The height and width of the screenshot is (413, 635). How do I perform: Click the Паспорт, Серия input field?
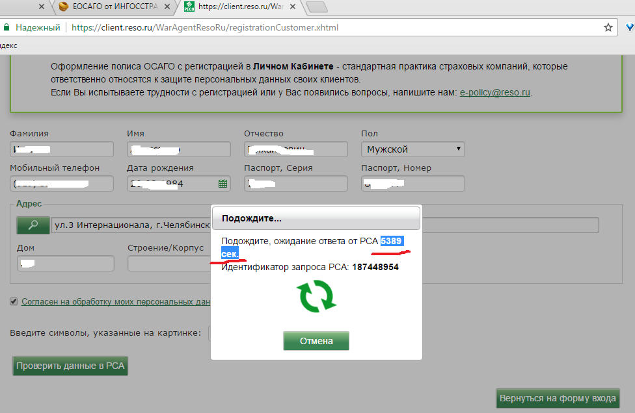click(296, 184)
